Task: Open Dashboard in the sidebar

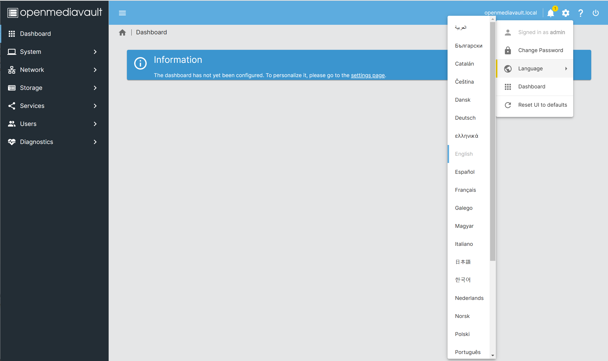Action: pyautogui.click(x=55, y=34)
